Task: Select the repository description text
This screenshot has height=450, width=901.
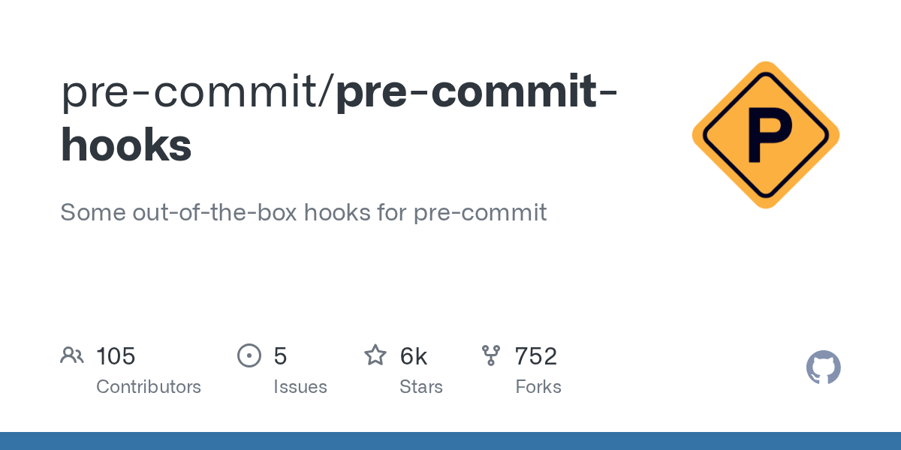Action: [303, 212]
